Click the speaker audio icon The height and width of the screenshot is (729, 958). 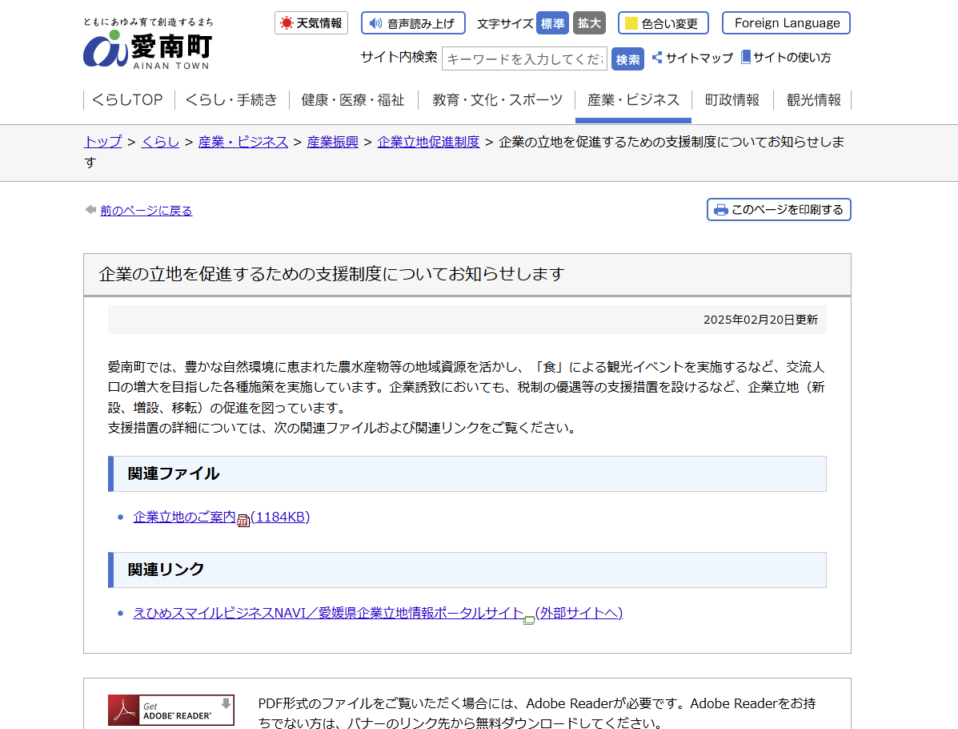click(375, 23)
